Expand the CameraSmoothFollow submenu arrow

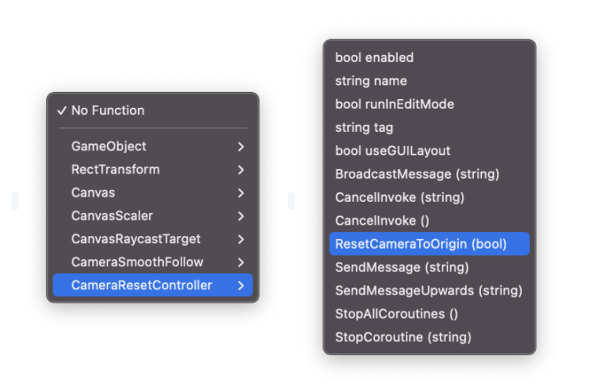240,262
